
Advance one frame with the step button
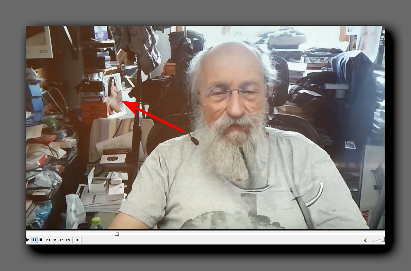click(77, 240)
